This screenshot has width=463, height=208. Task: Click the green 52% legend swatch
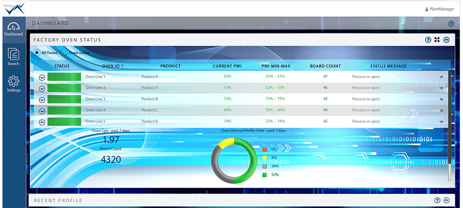(x=265, y=175)
